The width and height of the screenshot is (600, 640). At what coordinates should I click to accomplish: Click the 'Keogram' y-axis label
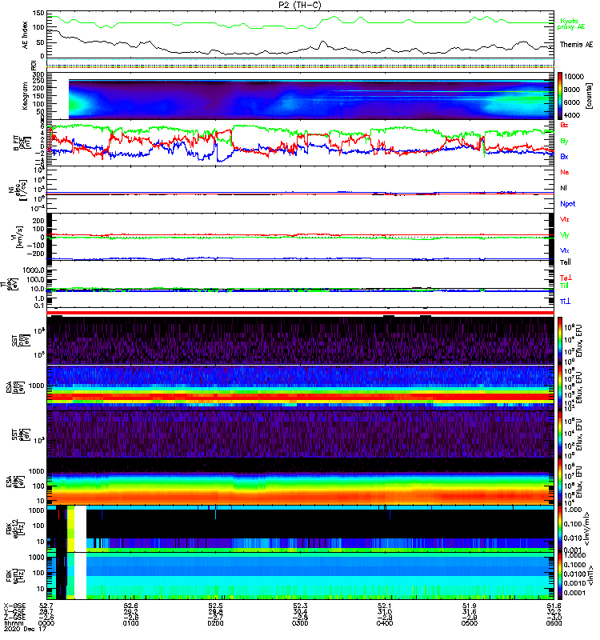[x=25, y=95]
